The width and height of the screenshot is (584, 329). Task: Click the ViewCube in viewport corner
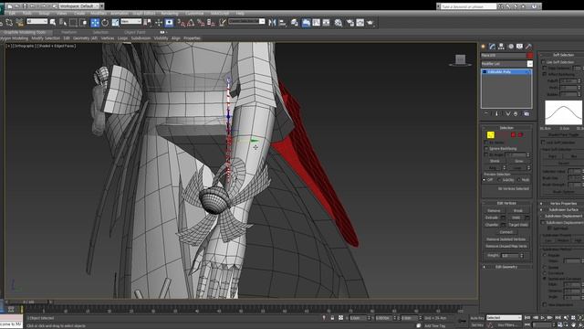[460, 59]
